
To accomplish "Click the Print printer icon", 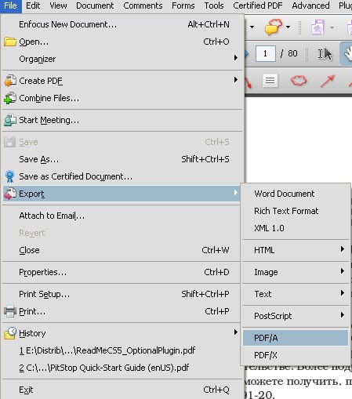I will pyautogui.click(x=10, y=311).
